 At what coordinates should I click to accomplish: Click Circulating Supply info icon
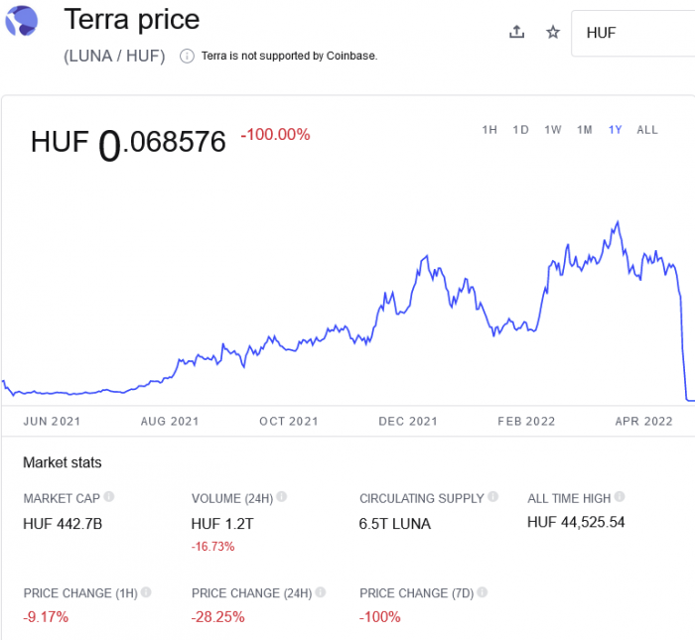493,496
